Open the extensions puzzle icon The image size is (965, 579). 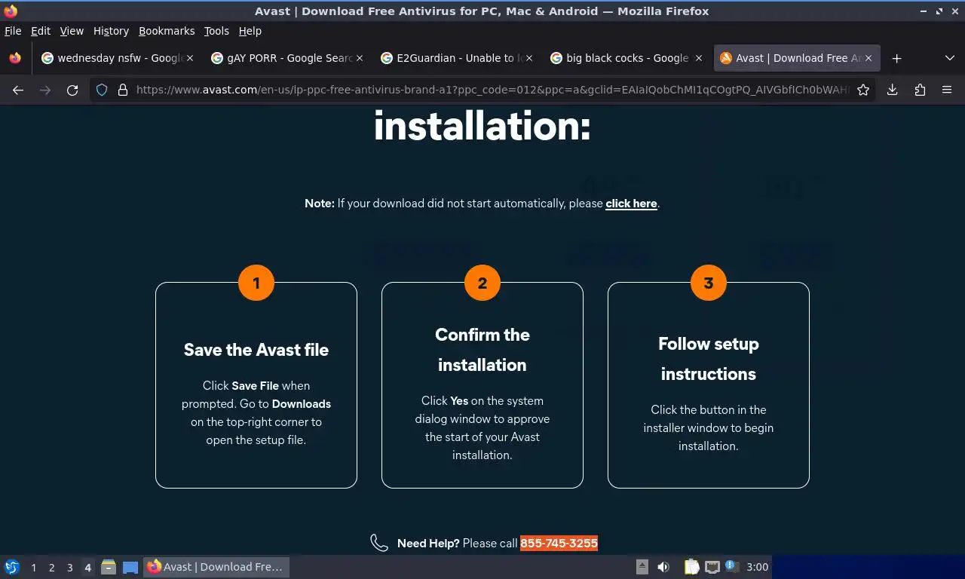(920, 90)
